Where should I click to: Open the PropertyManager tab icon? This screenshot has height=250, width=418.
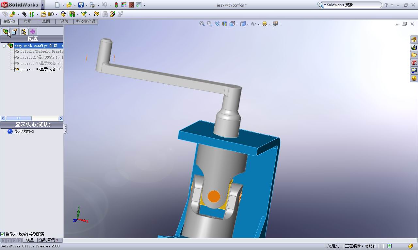pos(14,32)
